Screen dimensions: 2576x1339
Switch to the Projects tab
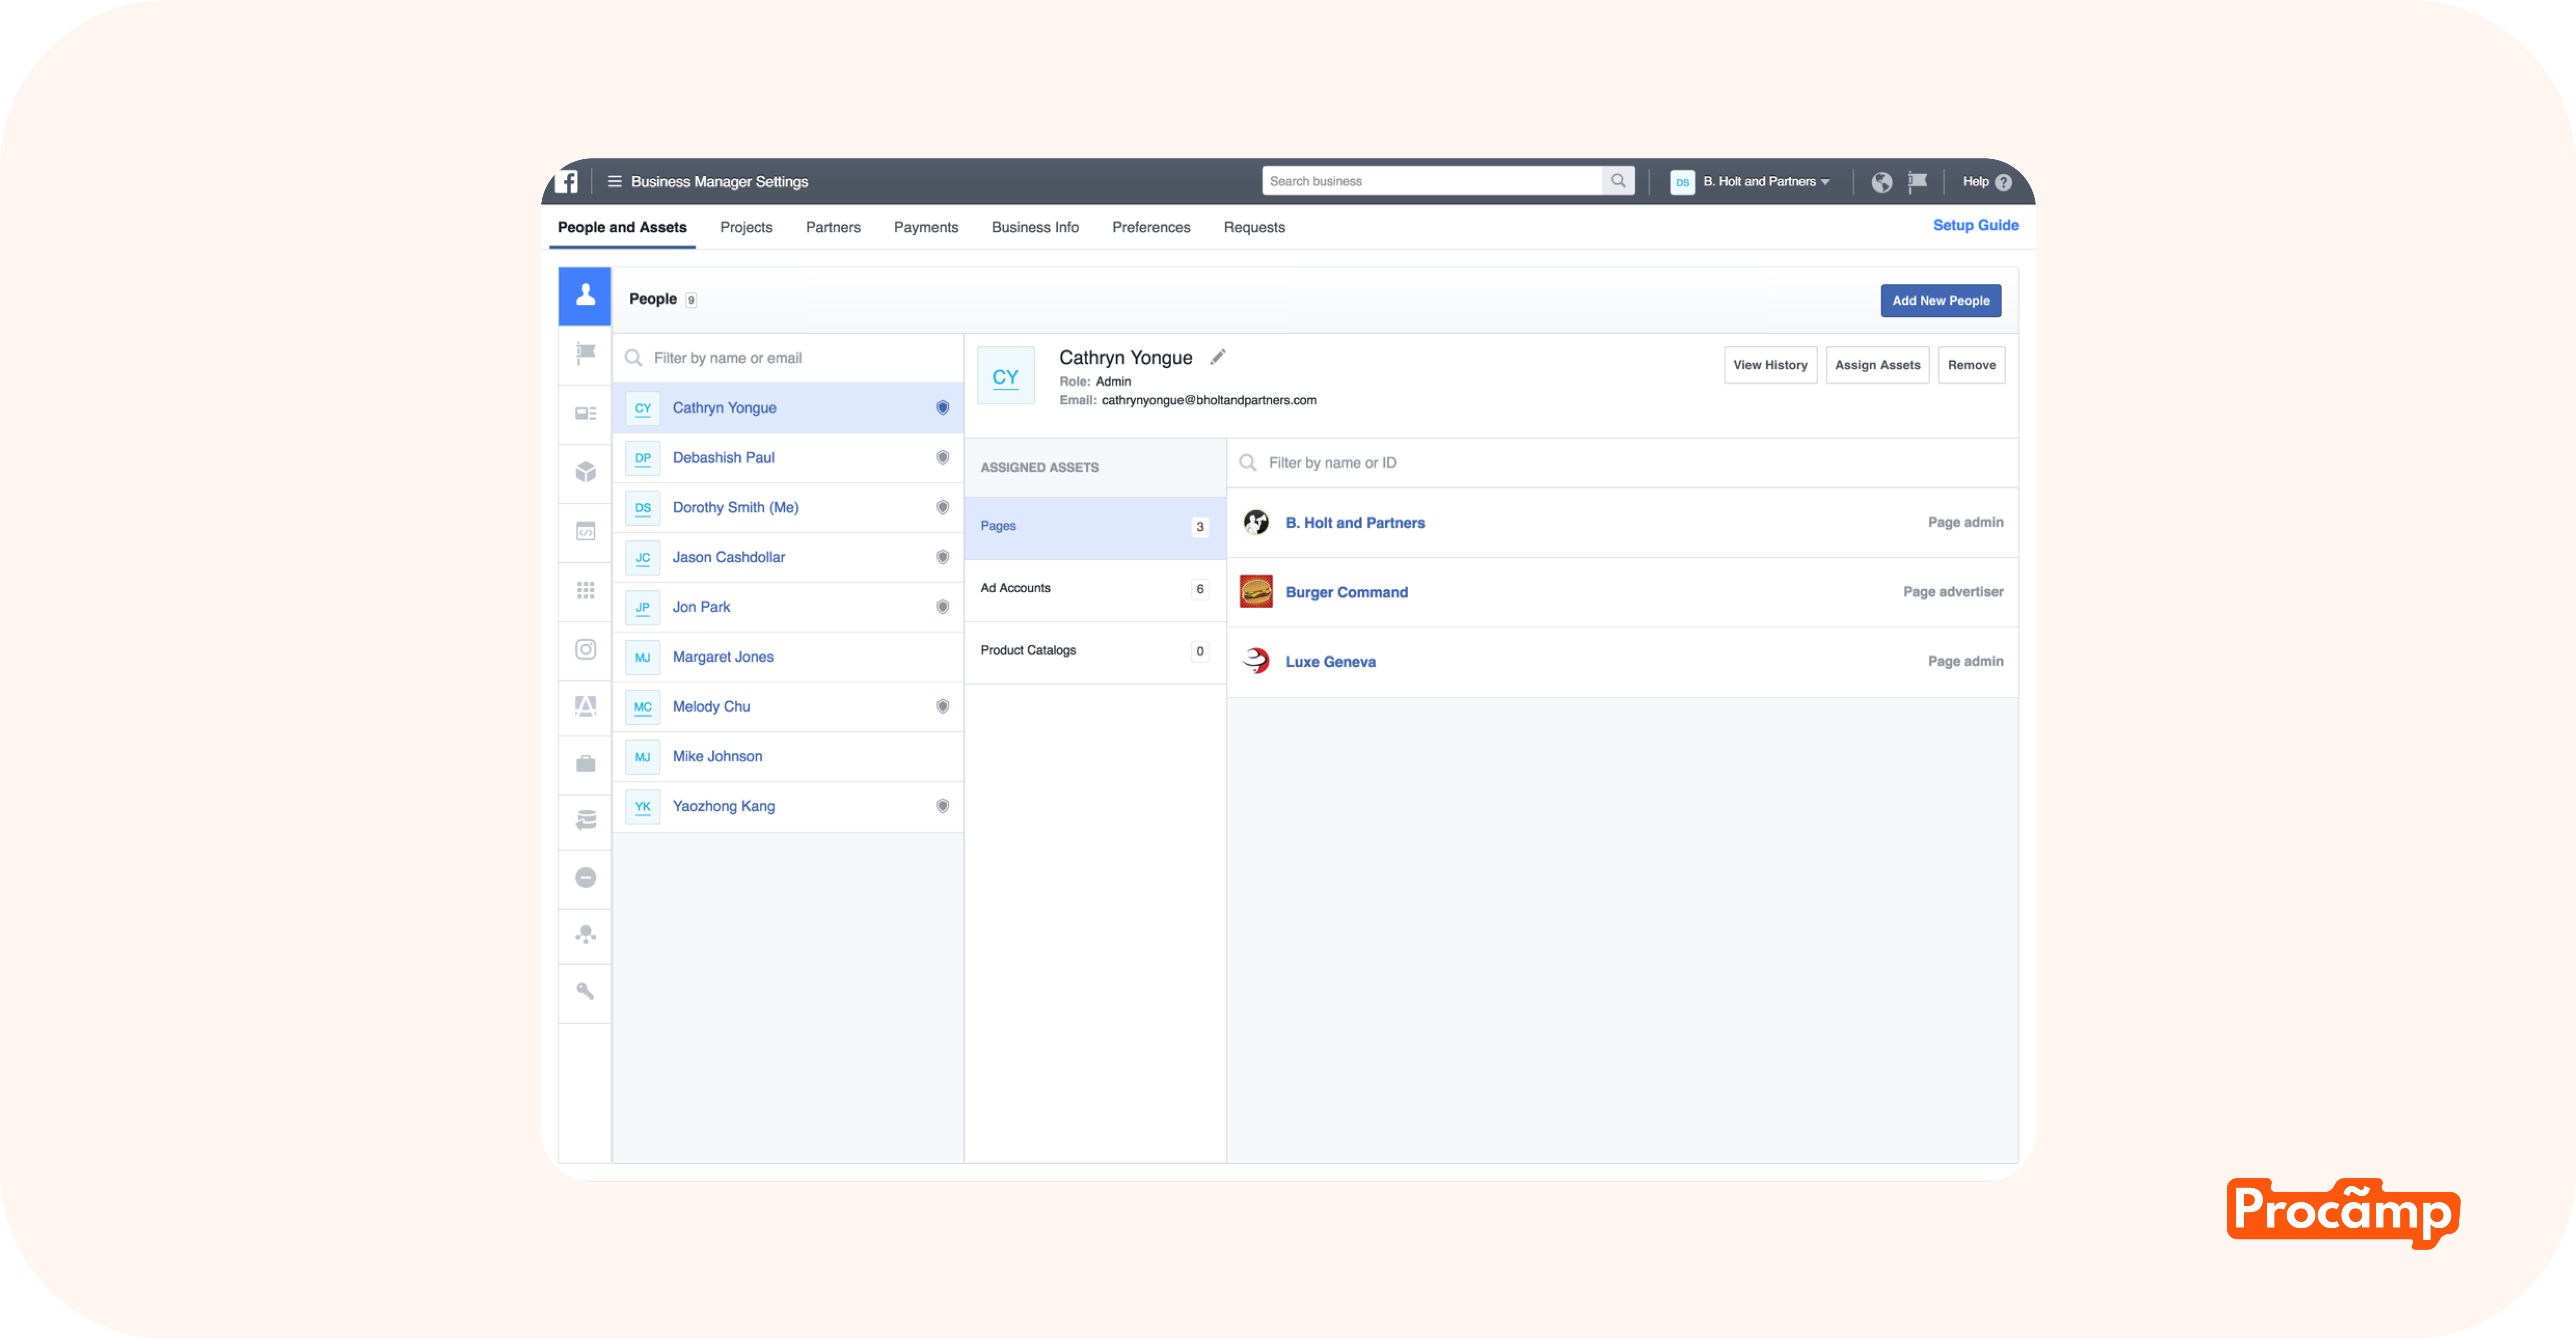point(746,227)
